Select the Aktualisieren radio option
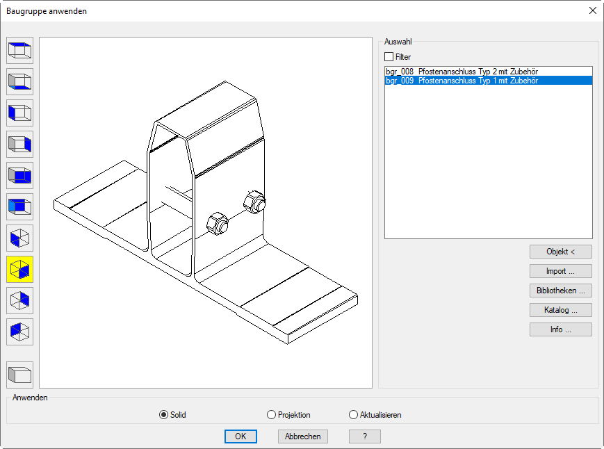This screenshot has height=449, width=604. (x=354, y=415)
